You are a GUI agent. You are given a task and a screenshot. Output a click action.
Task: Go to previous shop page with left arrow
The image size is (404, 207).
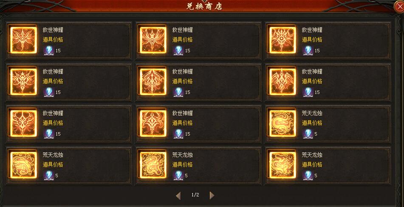point(178,196)
